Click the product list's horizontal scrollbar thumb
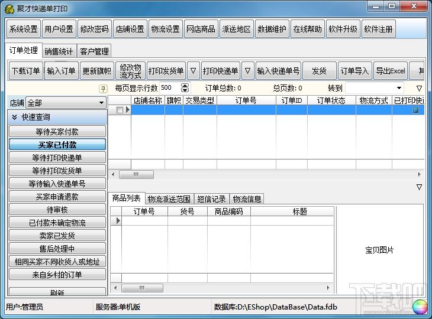Image resolution: width=432 pixels, height=319 pixels. 142,288
